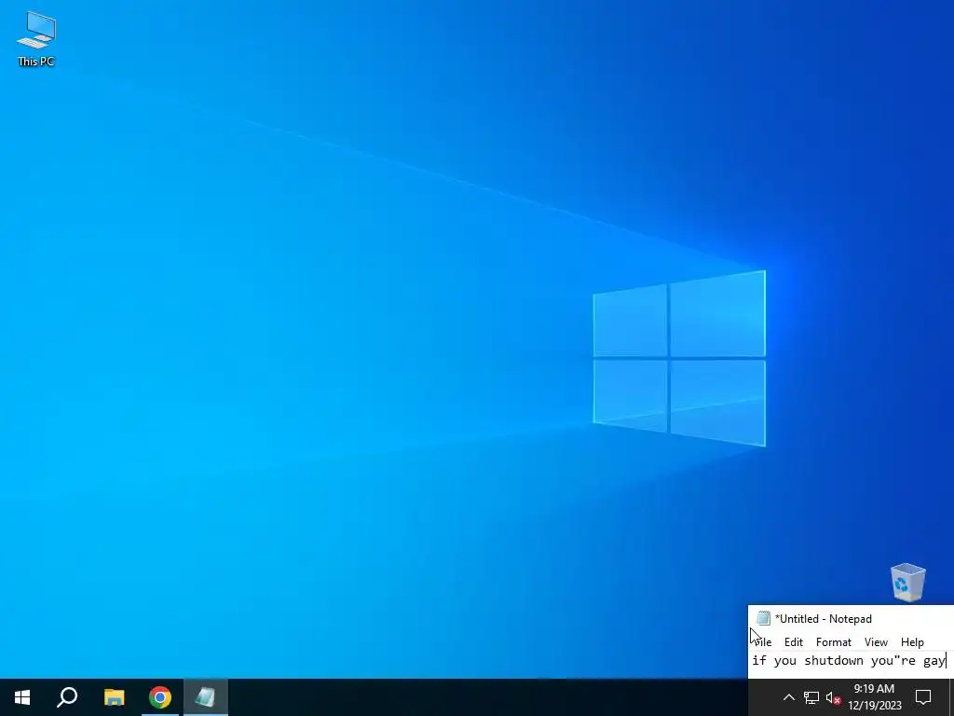Click the Notepad icon in its title bar
The height and width of the screenshot is (716, 954).
click(763, 619)
